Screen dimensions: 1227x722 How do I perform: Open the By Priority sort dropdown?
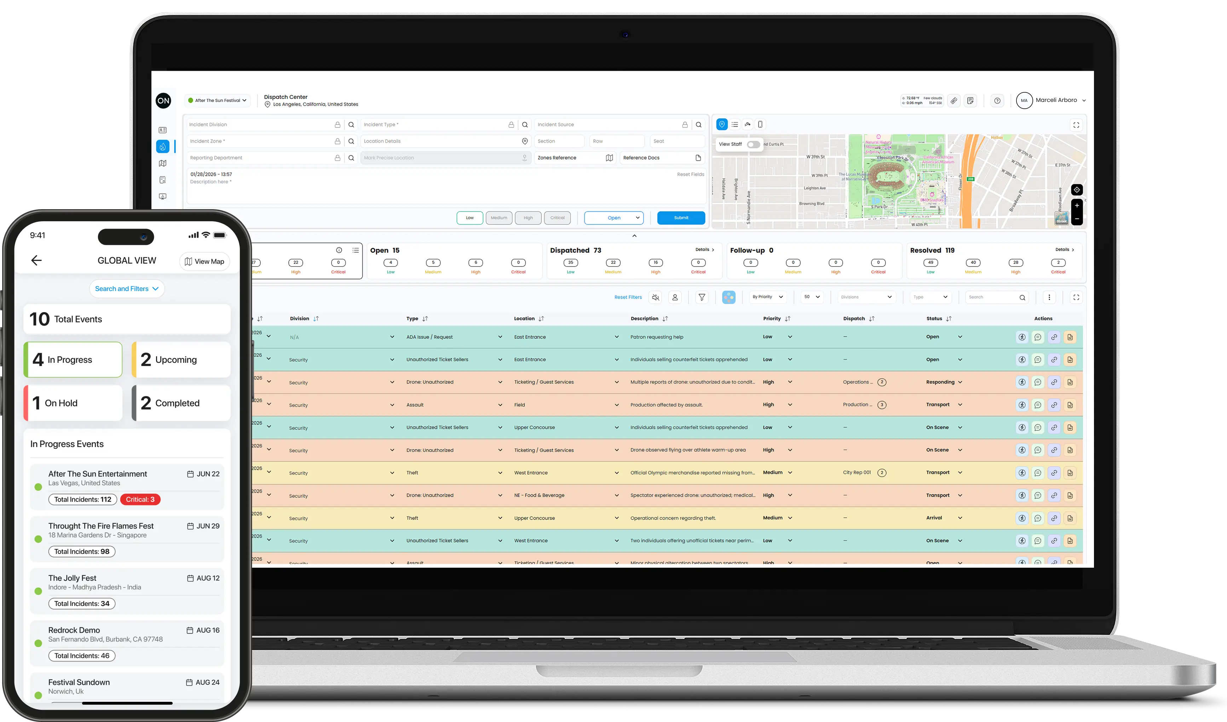[767, 297]
